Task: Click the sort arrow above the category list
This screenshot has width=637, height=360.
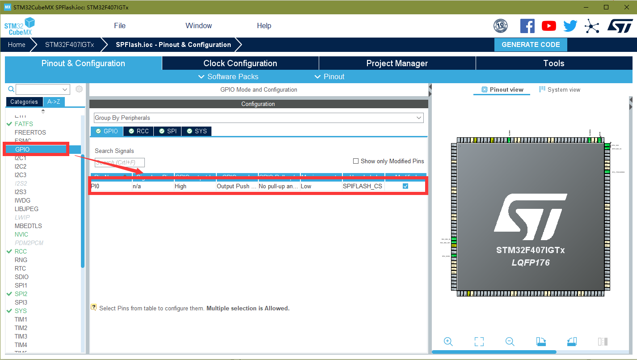Action: (43, 111)
